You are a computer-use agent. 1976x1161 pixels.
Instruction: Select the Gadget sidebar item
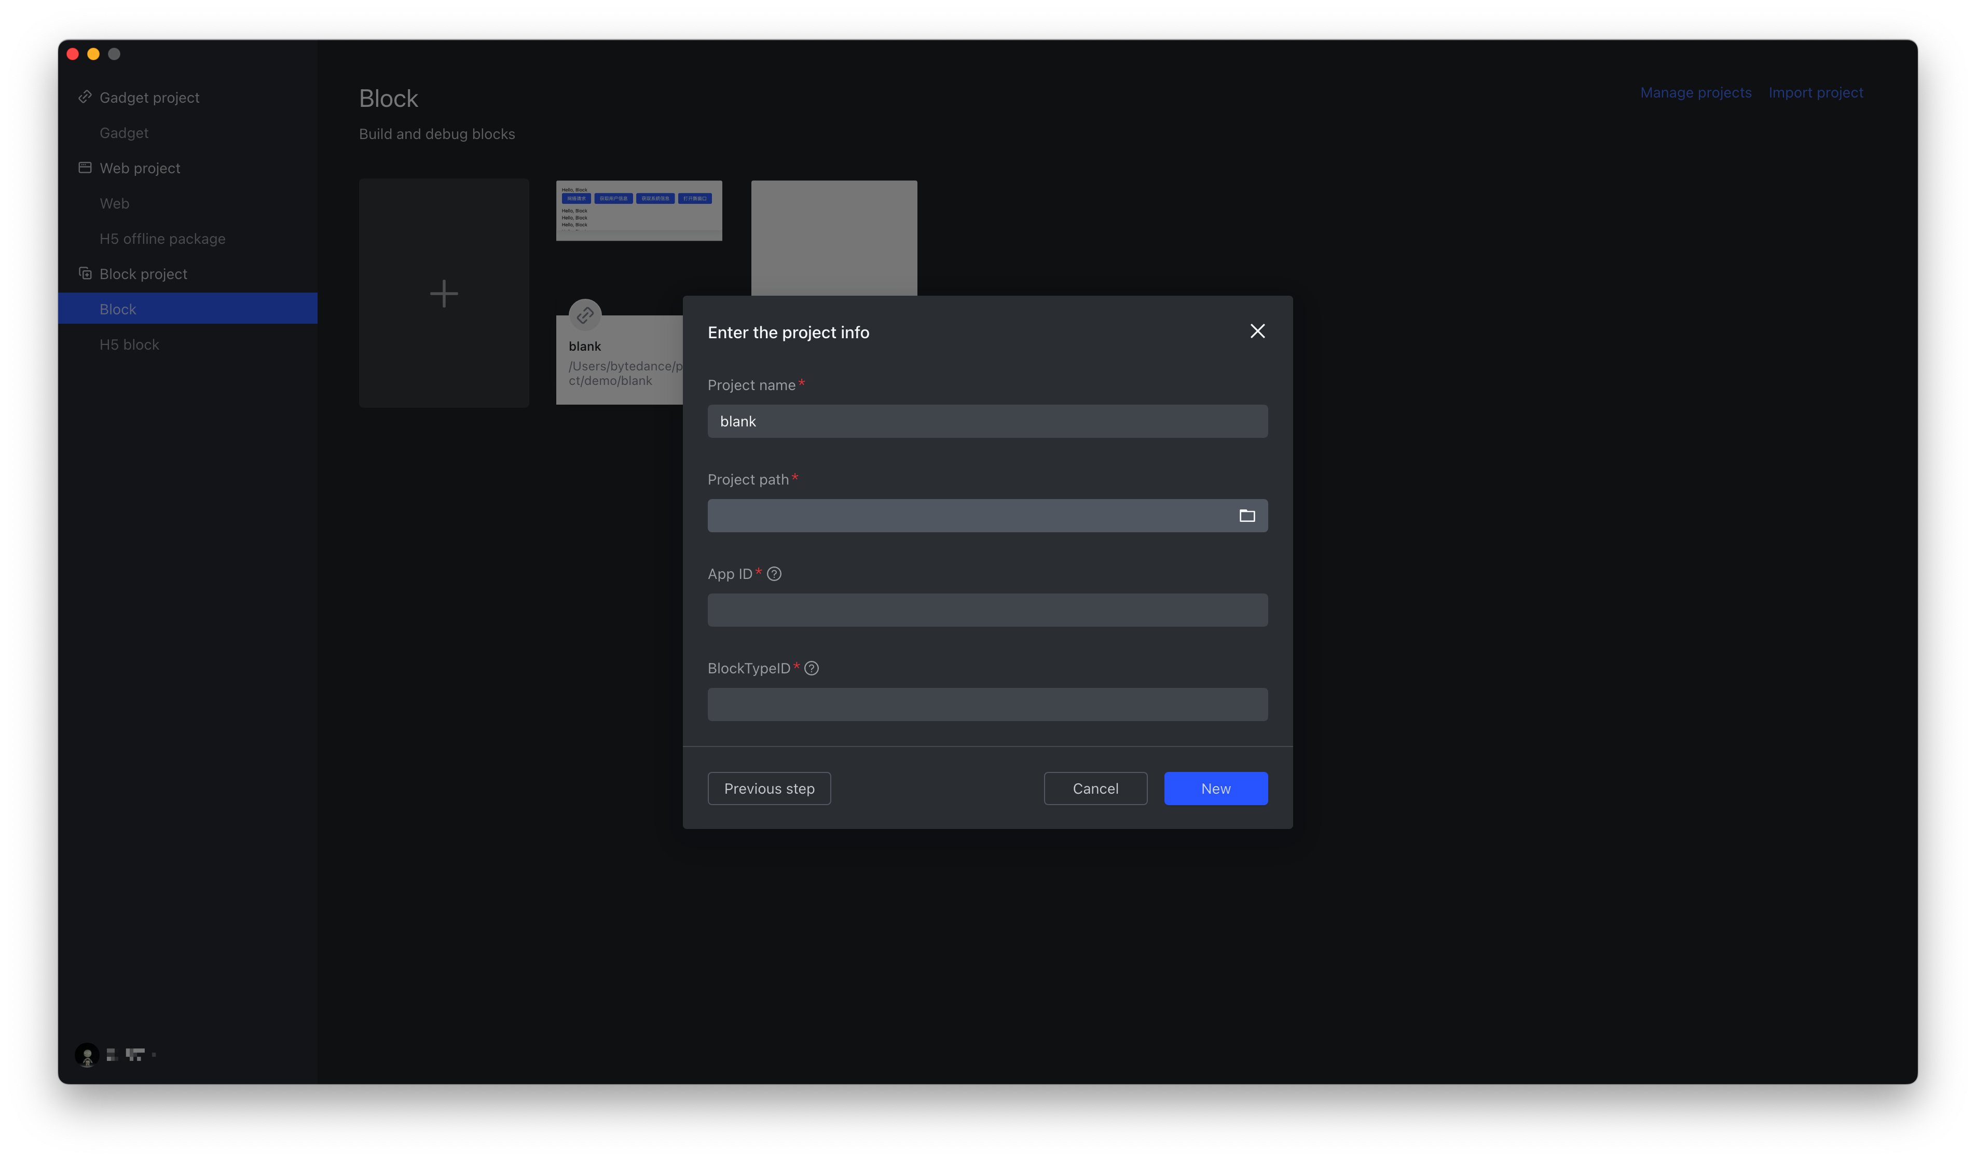tap(124, 133)
